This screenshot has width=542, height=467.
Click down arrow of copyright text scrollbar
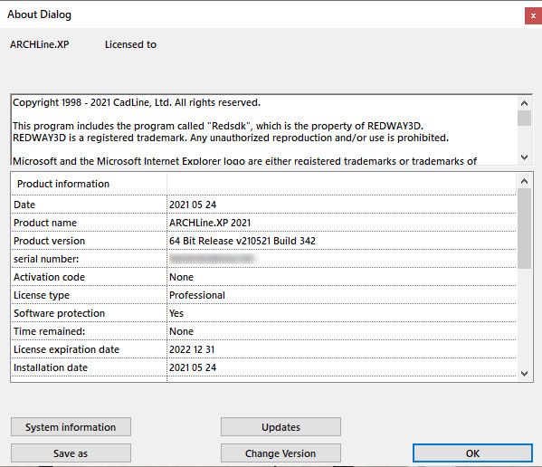tap(524, 157)
